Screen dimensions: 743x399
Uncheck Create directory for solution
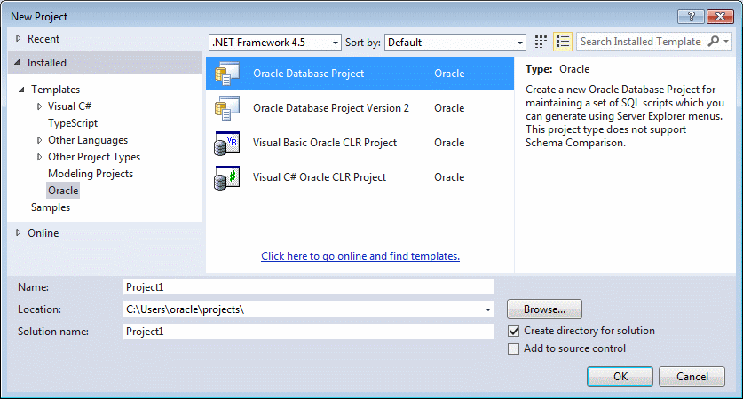click(513, 331)
